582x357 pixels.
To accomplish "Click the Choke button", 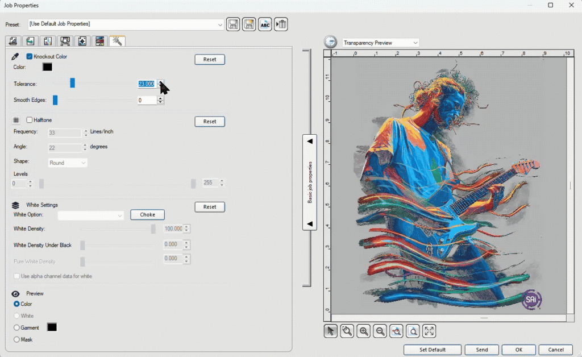I will 147,215.
